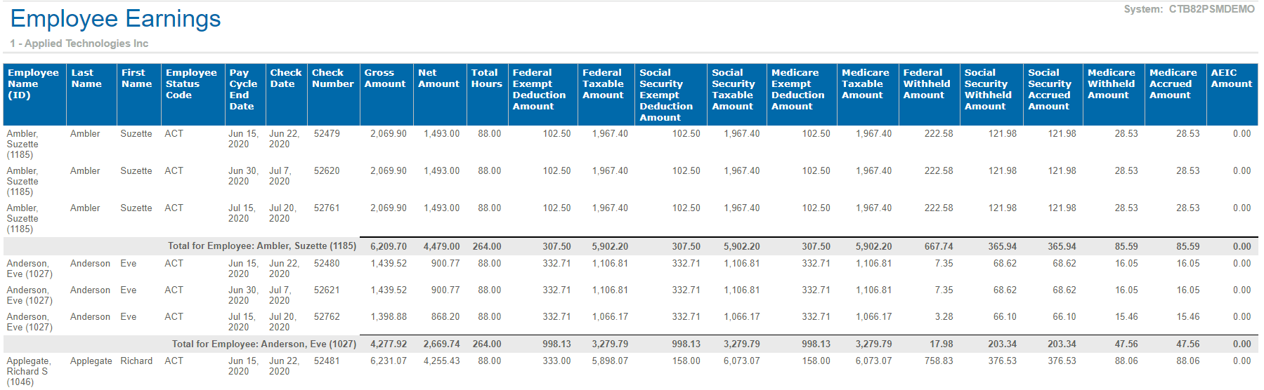Select the Total Hours column header
The width and height of the screenshot is (1264, 390).
(x=486, y=78)
